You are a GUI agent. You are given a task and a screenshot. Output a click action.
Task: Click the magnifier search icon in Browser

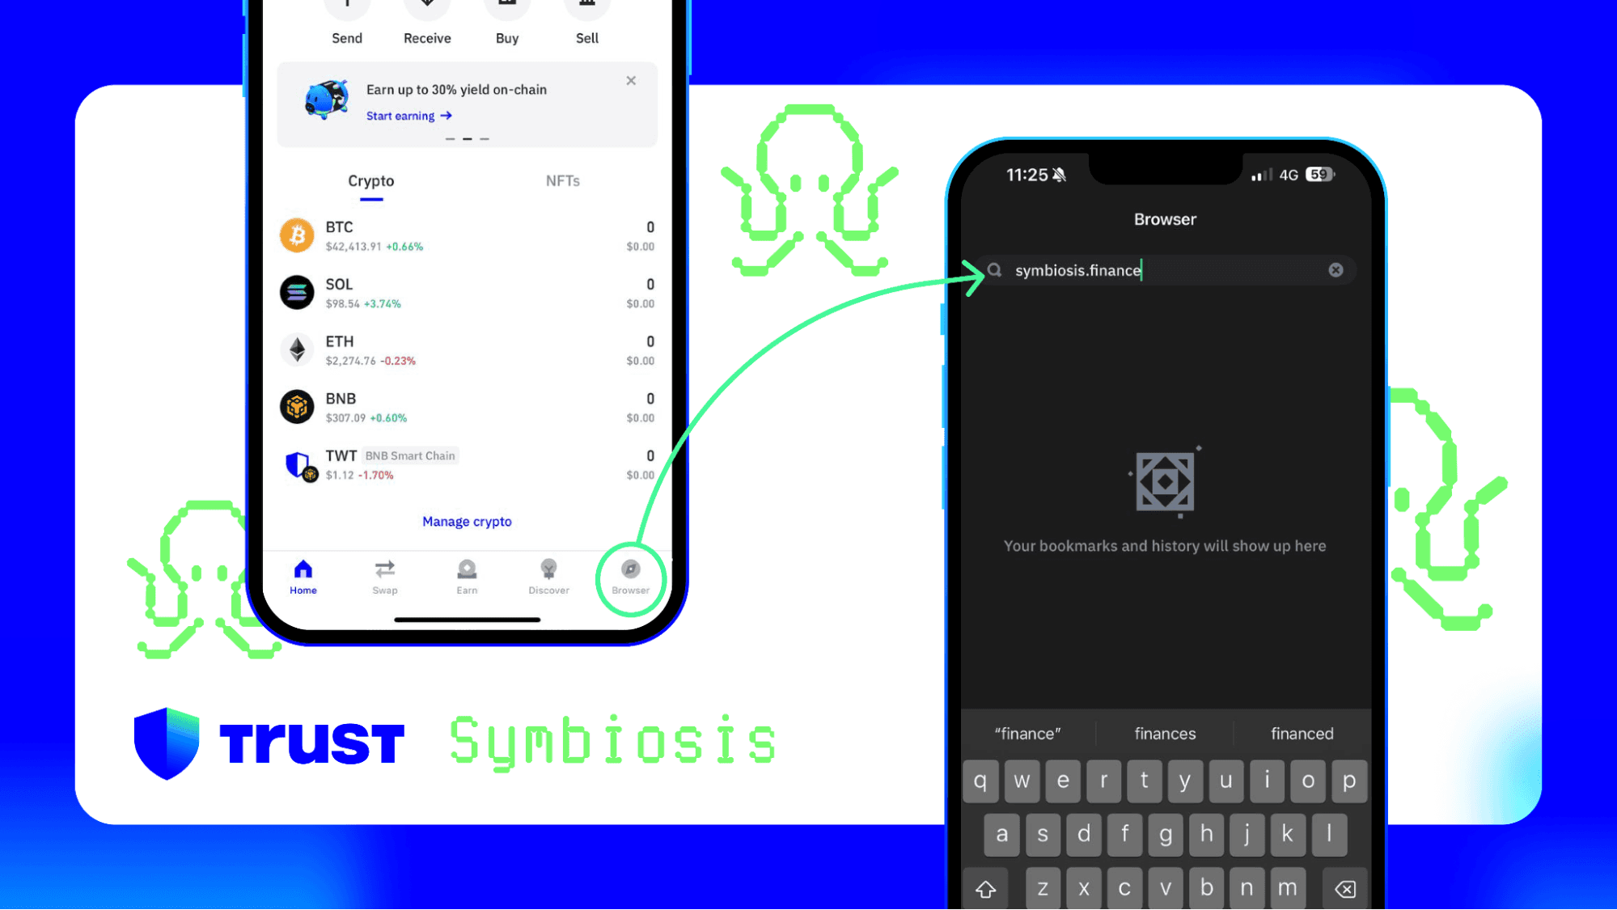click(x=995, y=270)
